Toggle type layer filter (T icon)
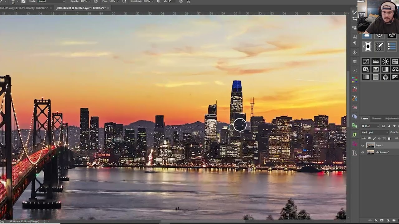The height and width of the screenshot is (224, 399). (x=394, y=126)
